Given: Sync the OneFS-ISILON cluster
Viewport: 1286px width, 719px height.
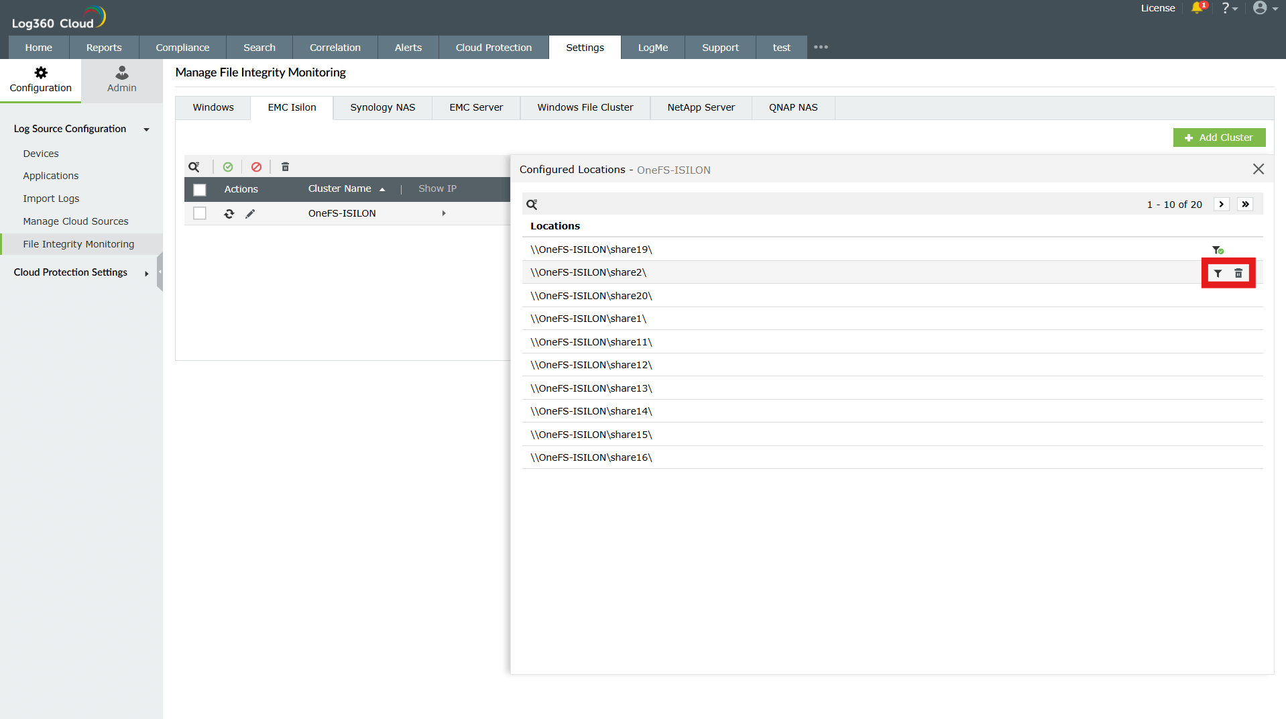Looking at the screenshot, I should point(229,213).
